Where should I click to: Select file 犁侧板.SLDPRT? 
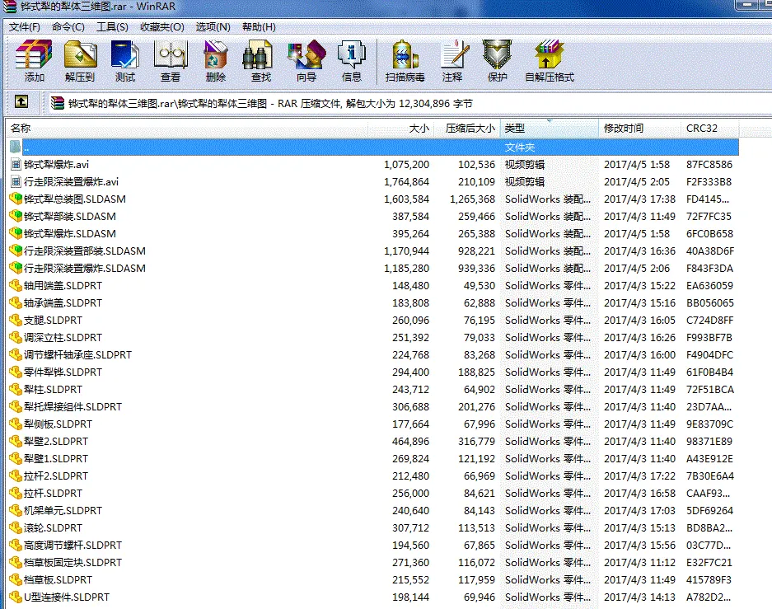point(58,424)
